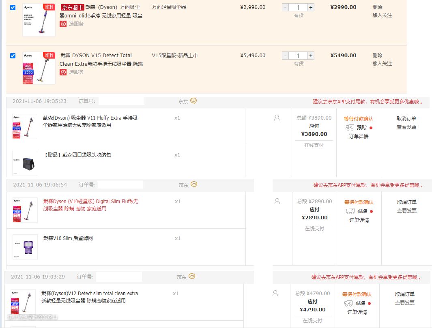Image resolution: width=432 pixels, height=328 pixels.
Task: Open 戴森V10 Slim 后置滤网 item title
Action: pyautogui.click(x=68, y=238)
